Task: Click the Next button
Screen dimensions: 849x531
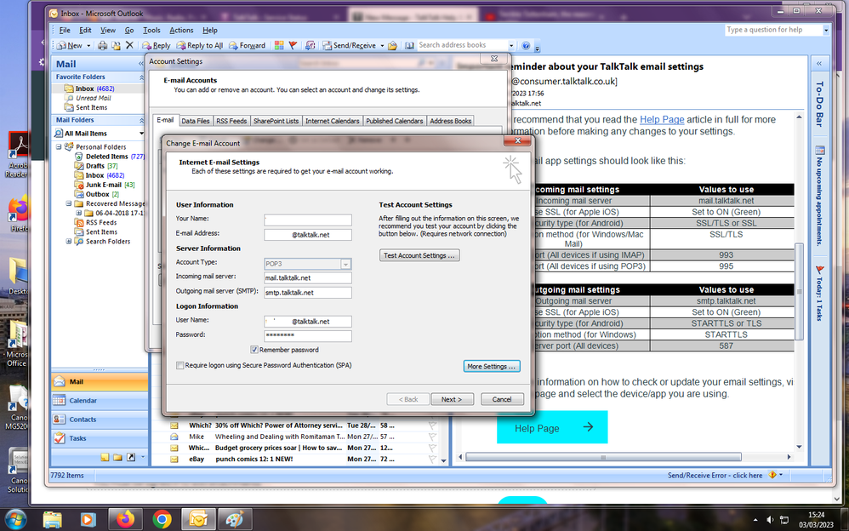Action: [x=452, y=398]
